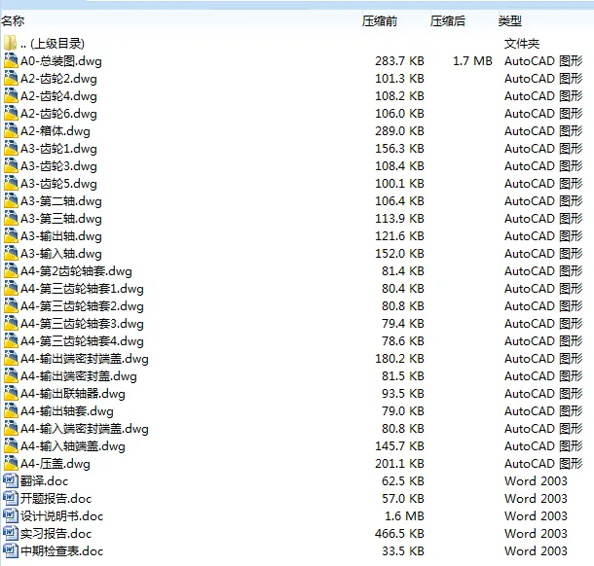Image resolution: width=594 pixels, height=566 pixels.
Task: Select the file name A4-输出端密封盖.dwg
Action: [x=79, y=376]
